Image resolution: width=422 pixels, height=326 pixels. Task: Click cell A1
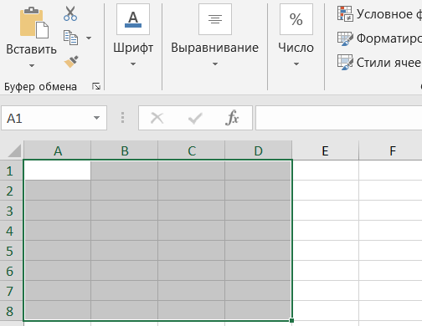(x=58, y=171)
